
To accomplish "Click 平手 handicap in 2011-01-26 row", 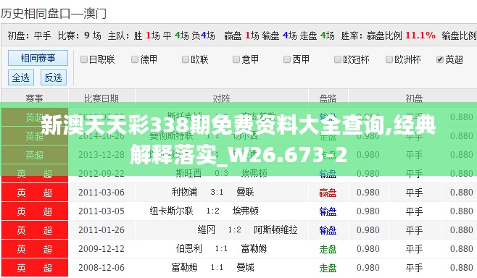I will point(414,230).
